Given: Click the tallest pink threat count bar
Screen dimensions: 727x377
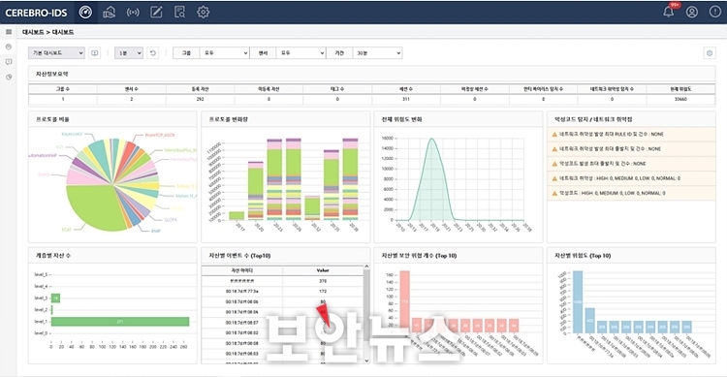Looking at the screenshot, I should tap(405, 301).
